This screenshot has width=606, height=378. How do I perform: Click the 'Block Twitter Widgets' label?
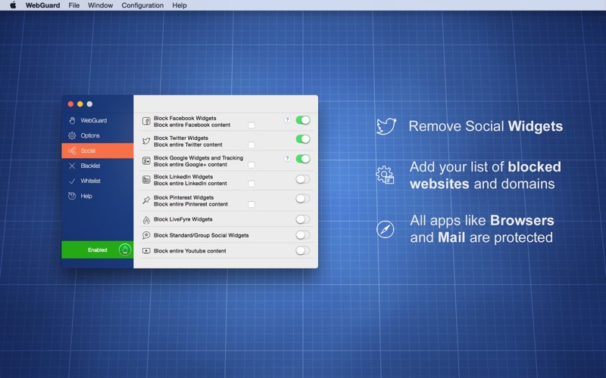click(181, 138)
